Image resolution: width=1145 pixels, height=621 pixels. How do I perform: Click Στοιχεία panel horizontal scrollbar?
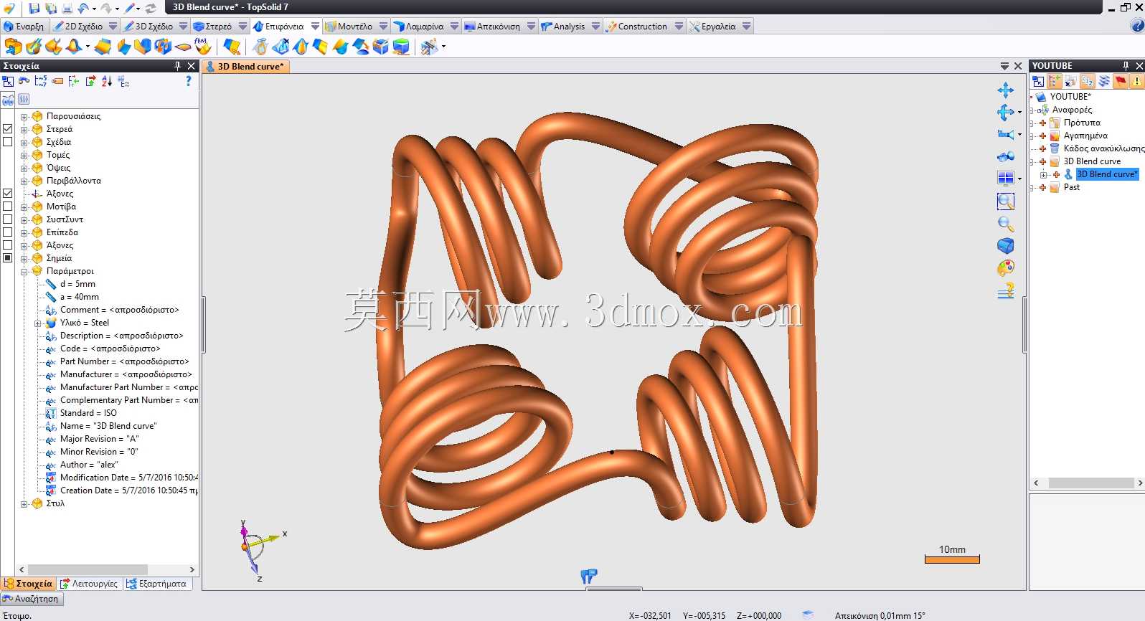point(106,569)
